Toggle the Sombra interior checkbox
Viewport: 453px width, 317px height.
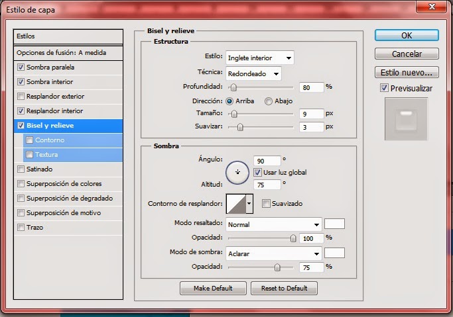click(21, 82)
